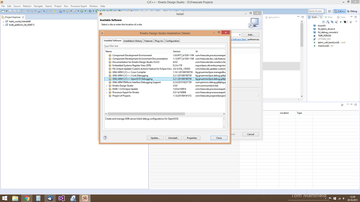Screen dimensions: 360x202
Task: Click the Uninstall... button
Action: pyautogui.click(x=173, y=138)
